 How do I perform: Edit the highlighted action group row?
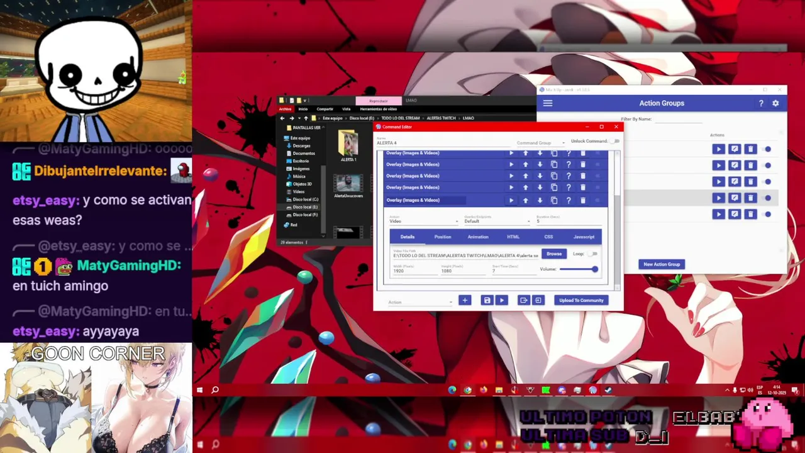735,198
